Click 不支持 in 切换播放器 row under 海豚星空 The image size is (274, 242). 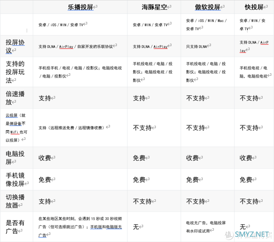(142, 201)
